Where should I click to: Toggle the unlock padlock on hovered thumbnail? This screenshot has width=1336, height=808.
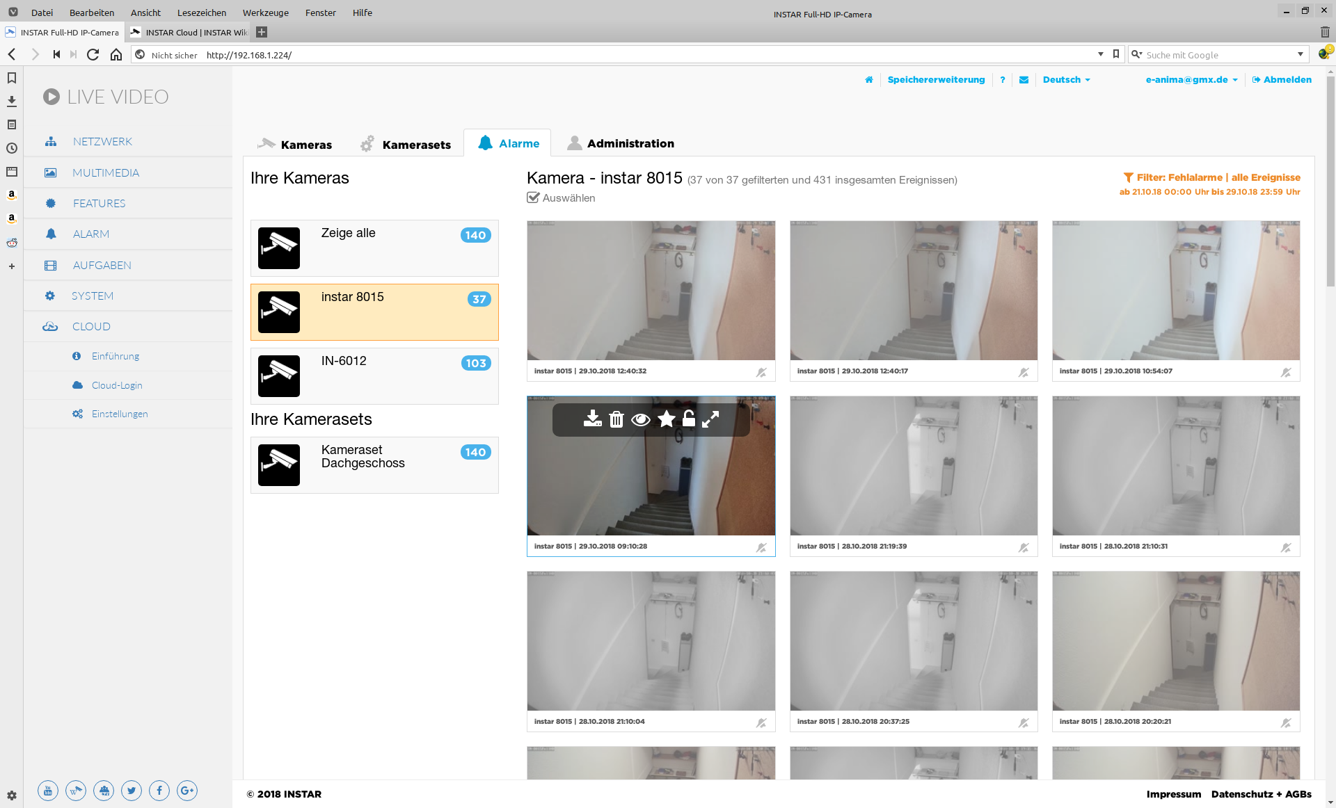688,418
